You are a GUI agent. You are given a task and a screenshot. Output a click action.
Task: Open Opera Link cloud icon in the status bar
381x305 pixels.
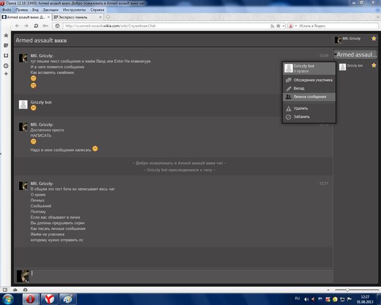point(15,290)
